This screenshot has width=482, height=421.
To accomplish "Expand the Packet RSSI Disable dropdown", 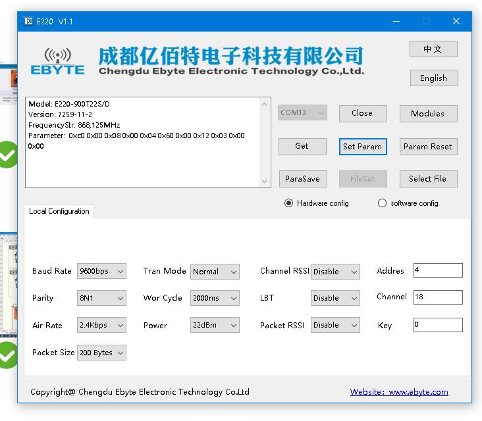I will (335, 325).
